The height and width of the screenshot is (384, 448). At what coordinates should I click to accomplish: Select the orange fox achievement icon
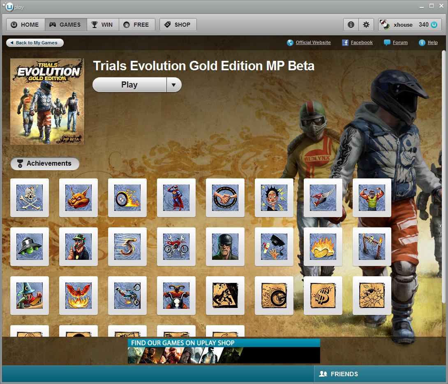pos(78,198)
